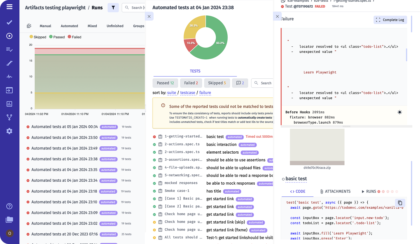Click the copy code icon in the CODE panel
Viewport: 420px width, 244px height.
(400, 203)
